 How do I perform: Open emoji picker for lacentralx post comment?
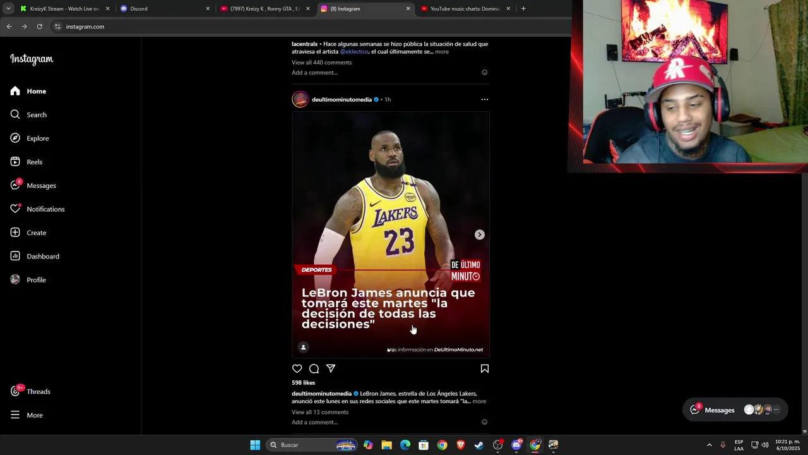(485, 73)
